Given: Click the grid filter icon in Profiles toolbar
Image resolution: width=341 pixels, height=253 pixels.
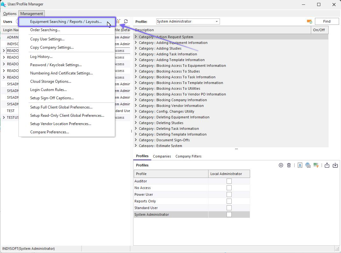Looking at the screenshot, I should point(316,165).
